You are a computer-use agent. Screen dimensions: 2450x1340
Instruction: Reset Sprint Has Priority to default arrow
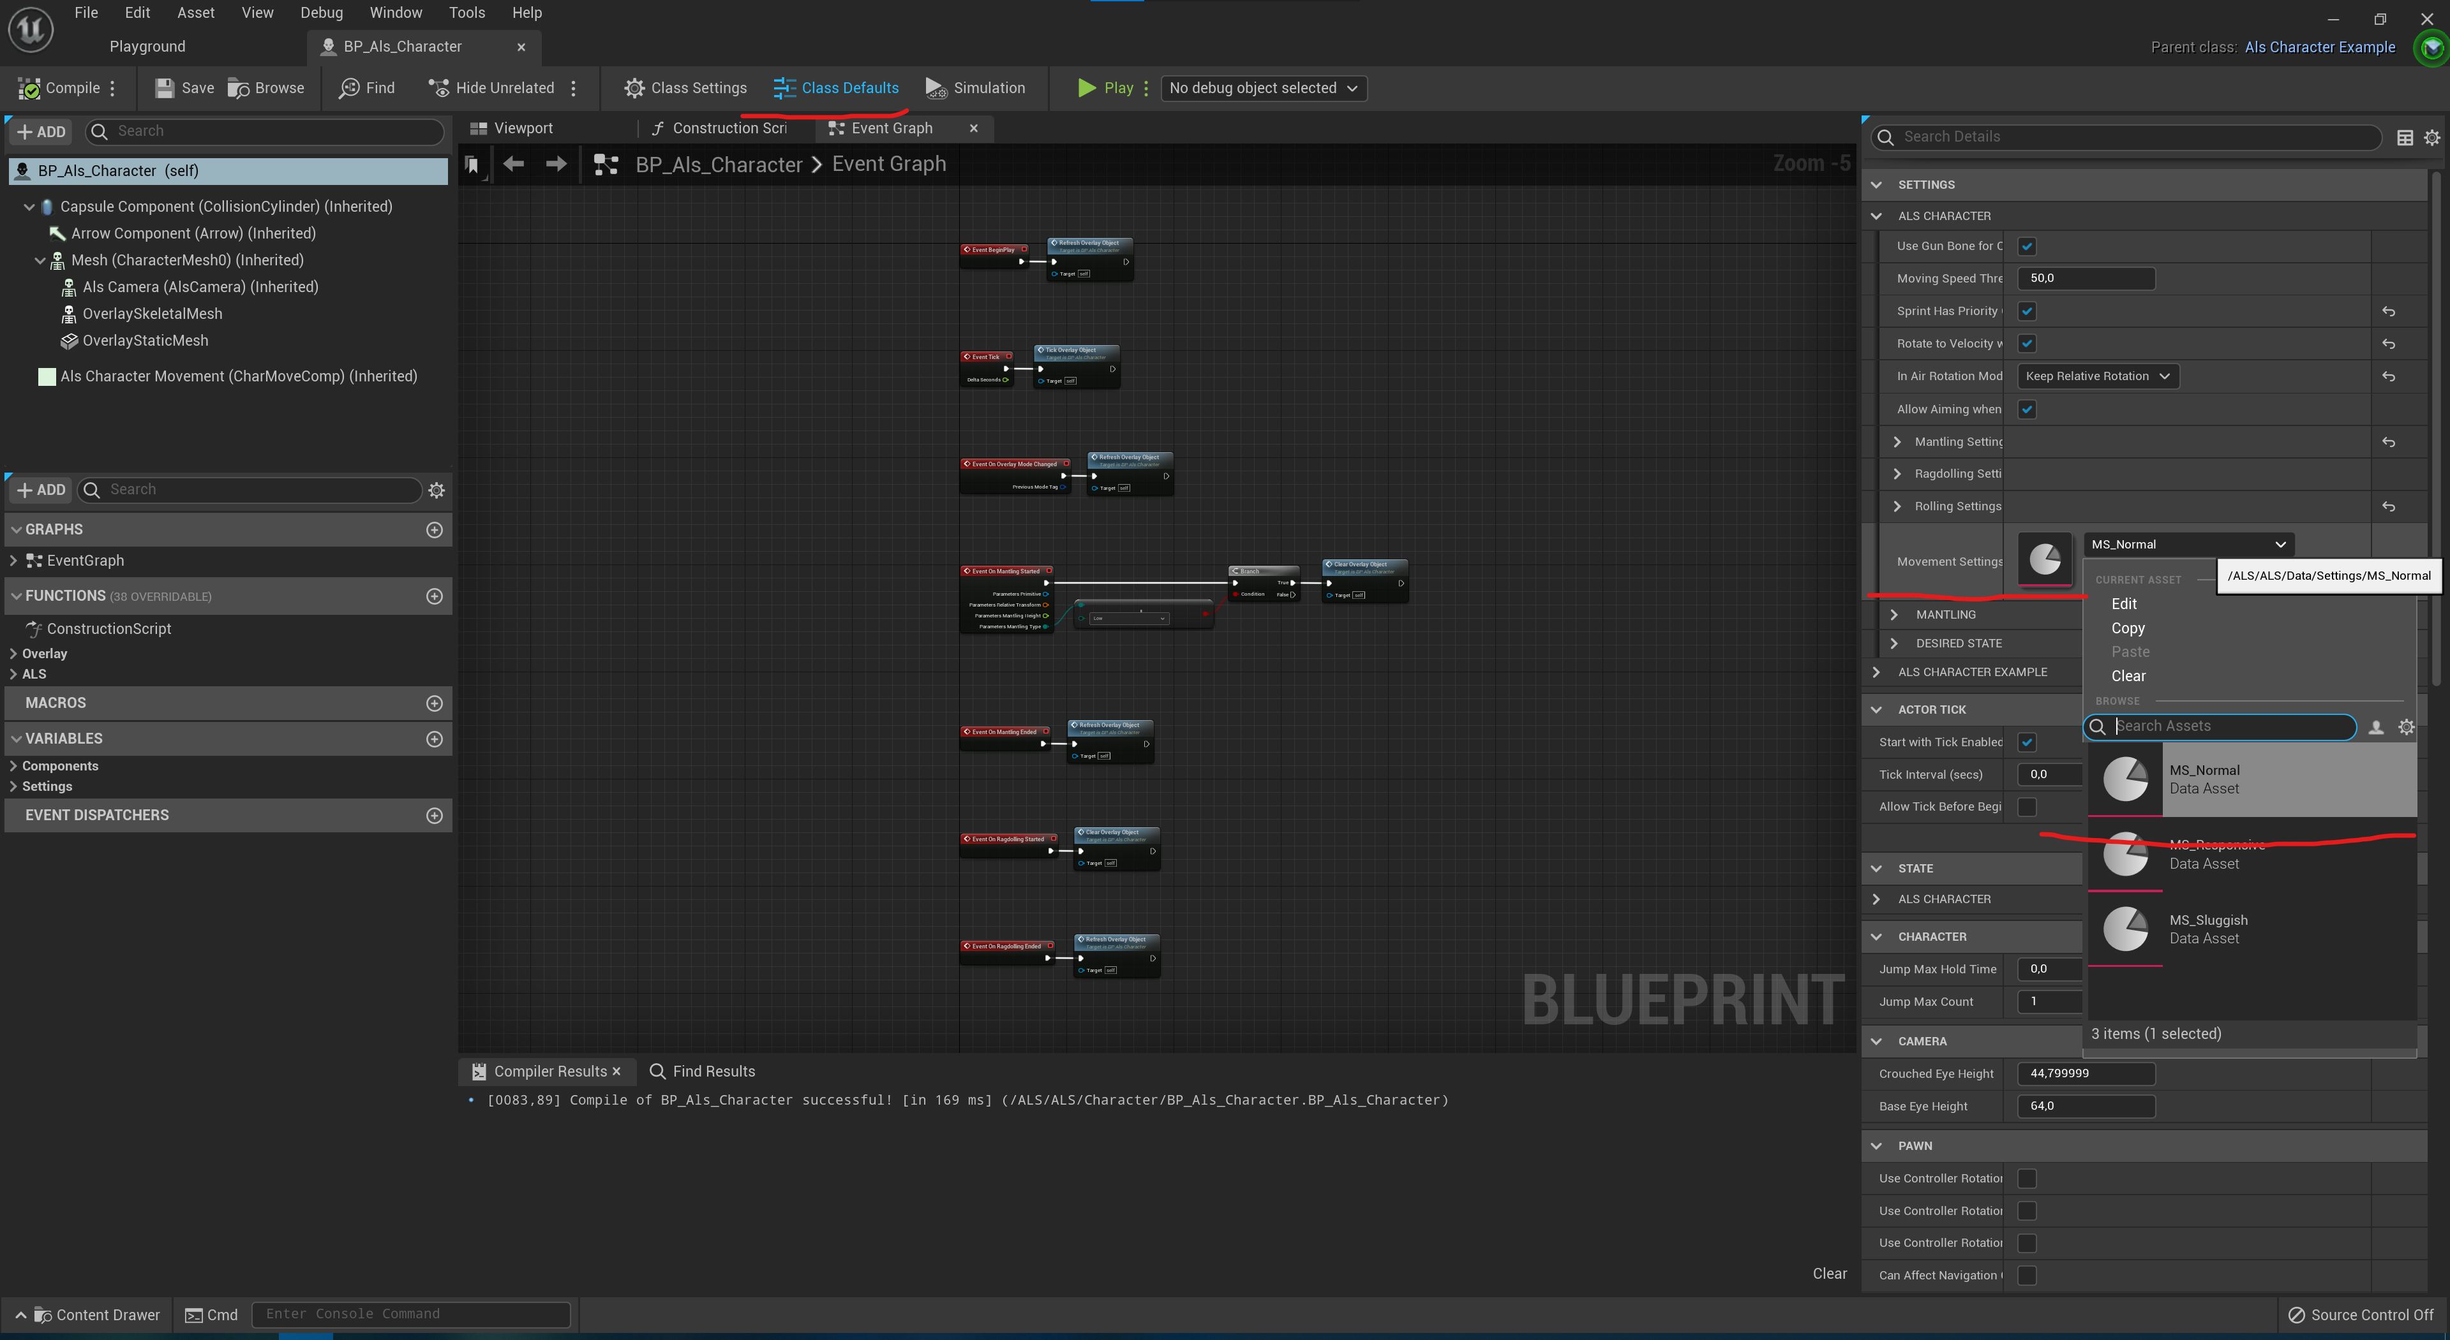point(2388,312)
